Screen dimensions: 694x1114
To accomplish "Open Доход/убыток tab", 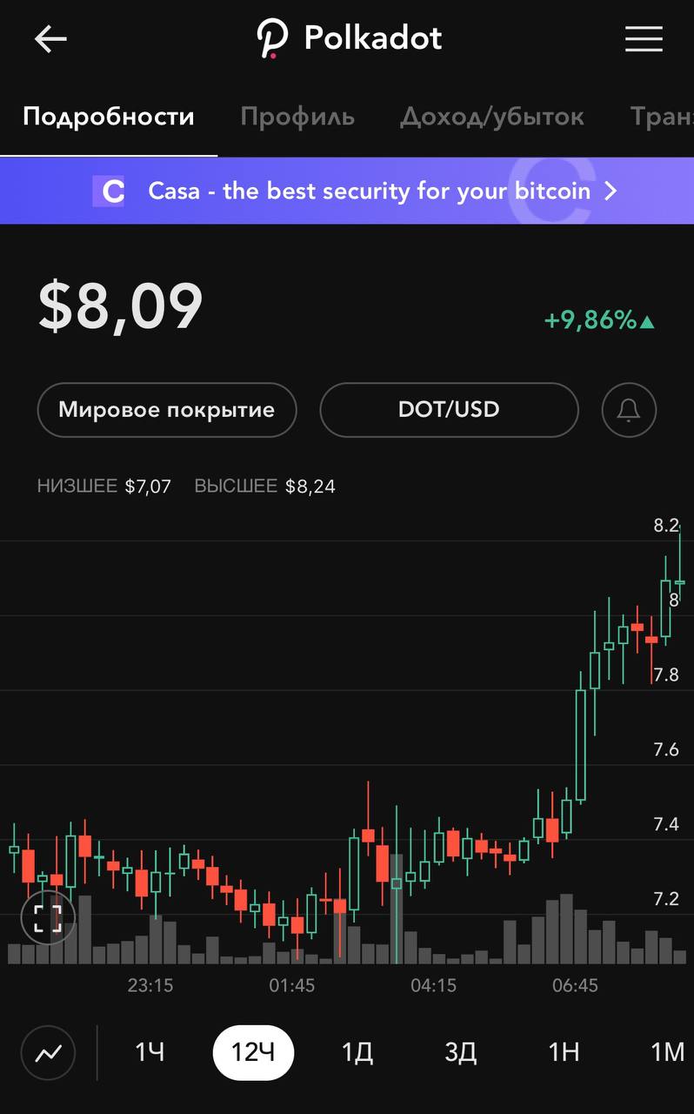I will 492,117.
